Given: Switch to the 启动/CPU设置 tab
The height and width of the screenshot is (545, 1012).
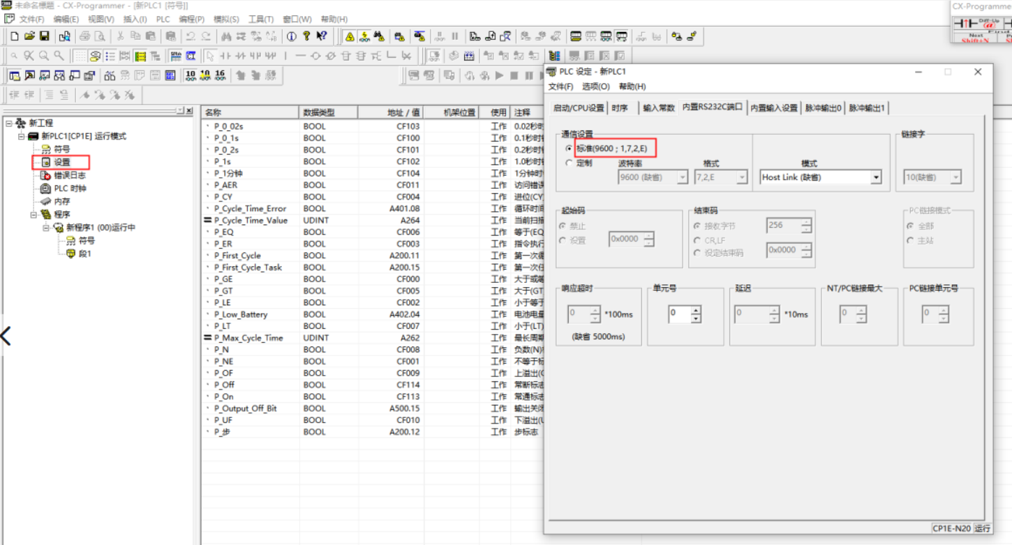Looking at the screenshot, I should (x=579, y=108).
